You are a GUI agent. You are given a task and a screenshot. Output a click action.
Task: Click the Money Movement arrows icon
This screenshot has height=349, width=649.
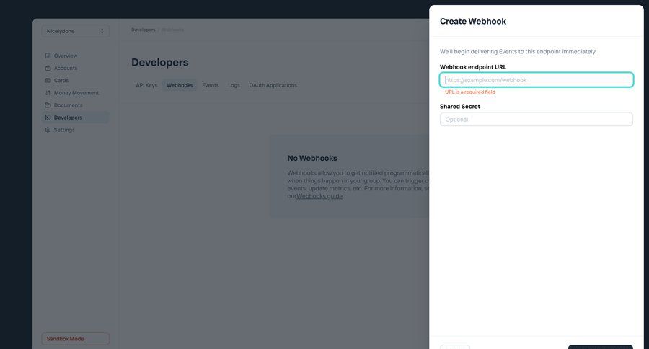(48, 93)
